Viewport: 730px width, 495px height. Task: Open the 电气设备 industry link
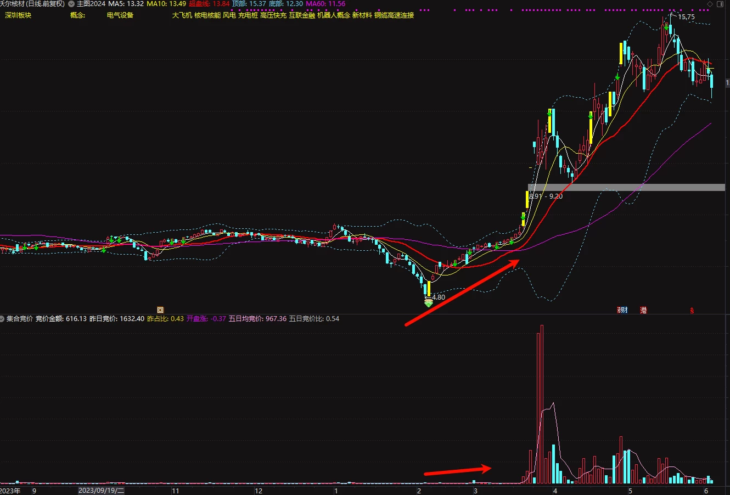(x=120, y=15)
